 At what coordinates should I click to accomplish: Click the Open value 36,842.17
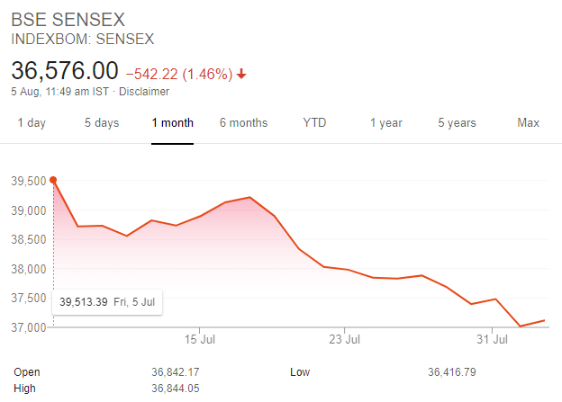(x=176, y=372)
